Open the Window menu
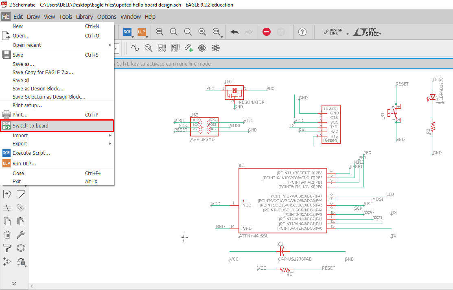Image resolution: width=453 pixels, height=290 pixels. tap(131, 17)
